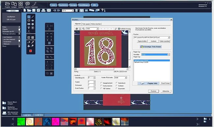Select the line drawing tool
214x127 pixels.
tap(33, 17)
